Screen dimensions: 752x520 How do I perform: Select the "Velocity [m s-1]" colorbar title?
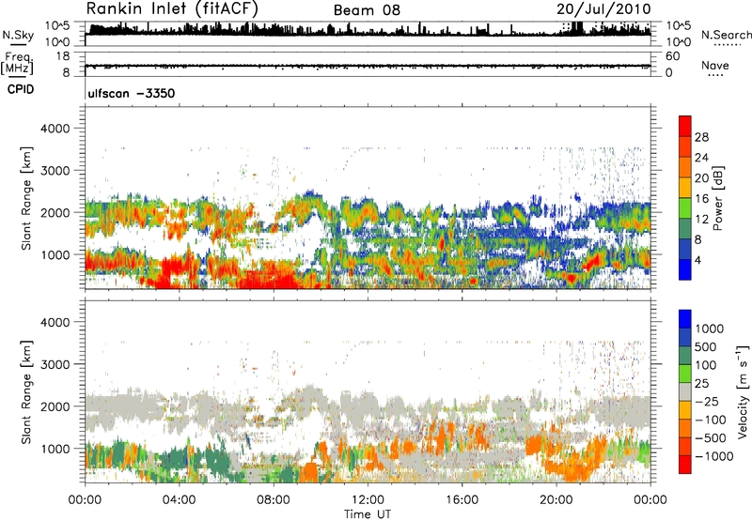(743, 392)
